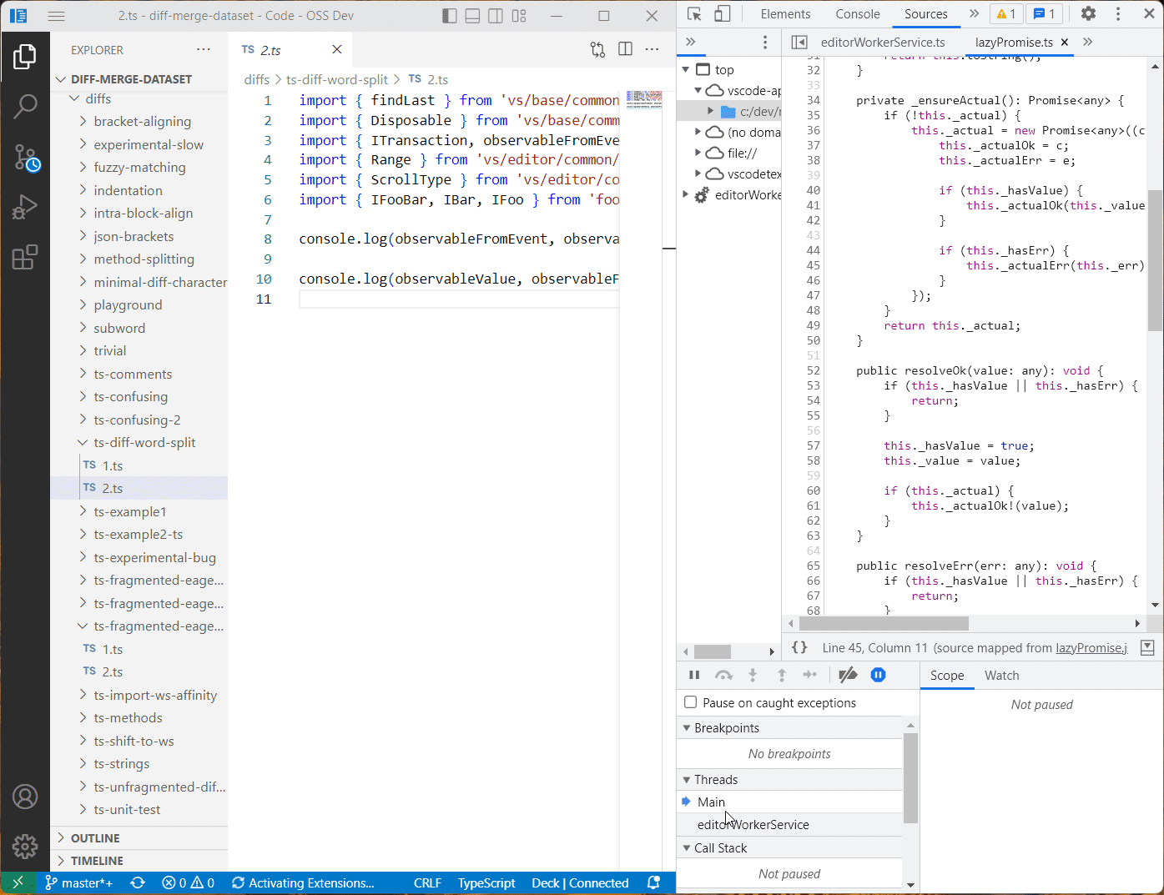The height and width of the screenshot is (895, 1164).
Task: Open the Run and Debug view
Action: [25, 207]
